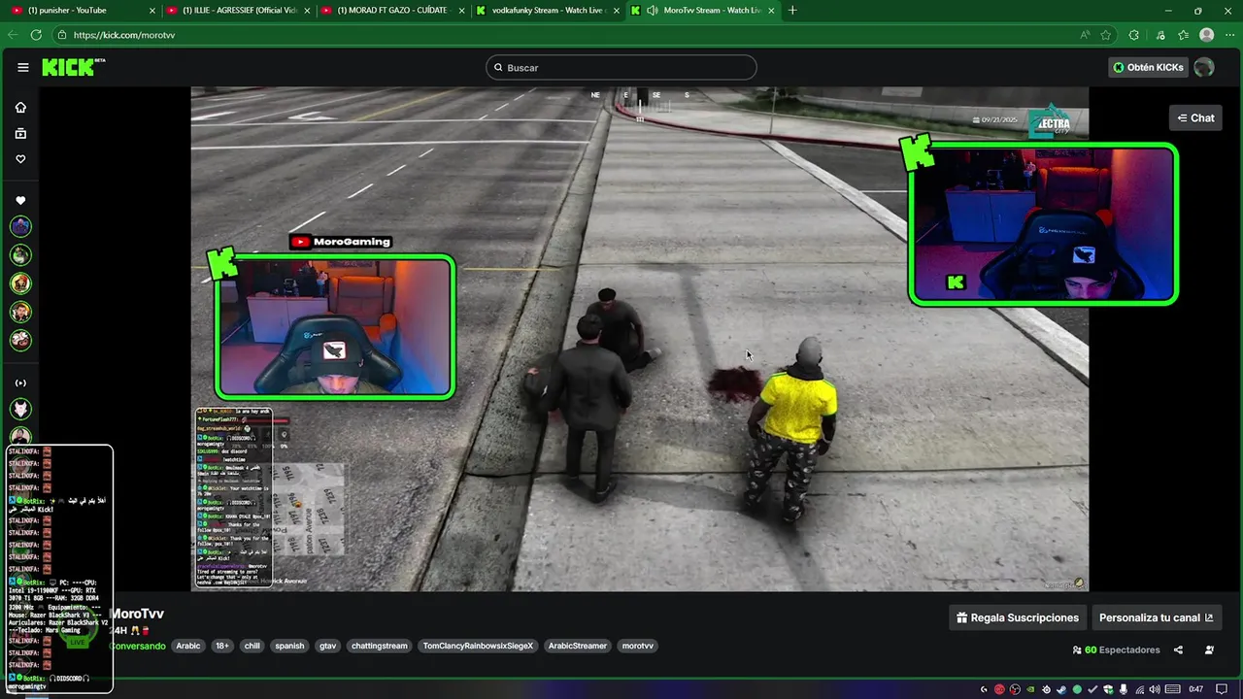1243x699 pixels.
Task: Click the green circle tray icon
Action: click(1077, 689)
